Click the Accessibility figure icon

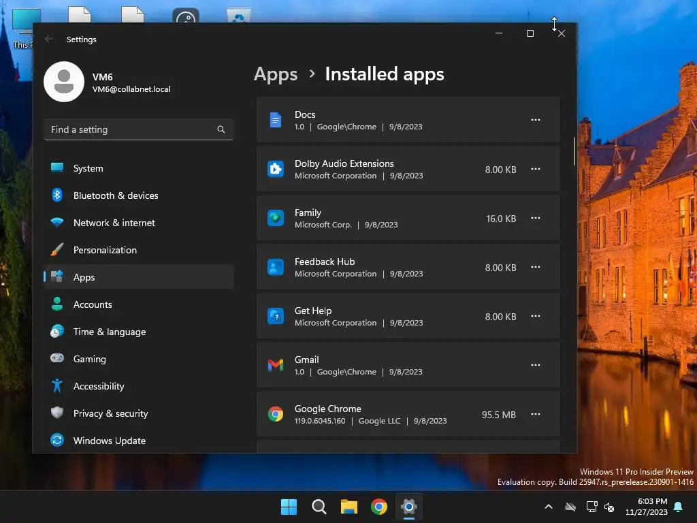(x=57, y=385)
